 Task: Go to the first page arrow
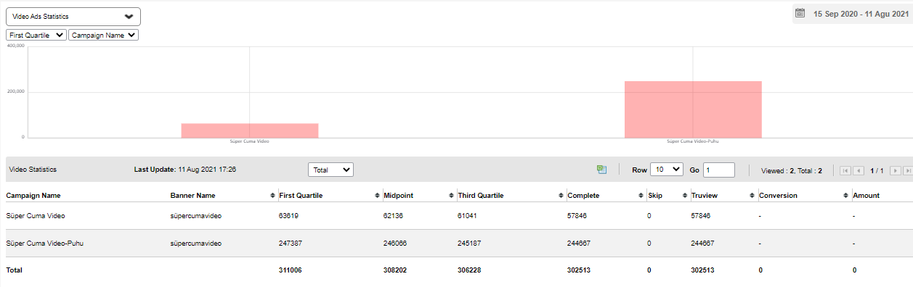(x=845, y=170)
